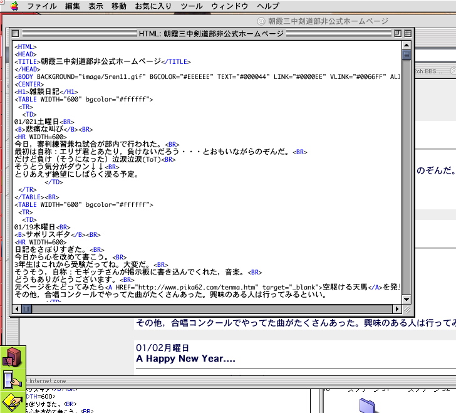Toggle the HTML source window's collapse box
456x413 pixels.
(408, 33)
